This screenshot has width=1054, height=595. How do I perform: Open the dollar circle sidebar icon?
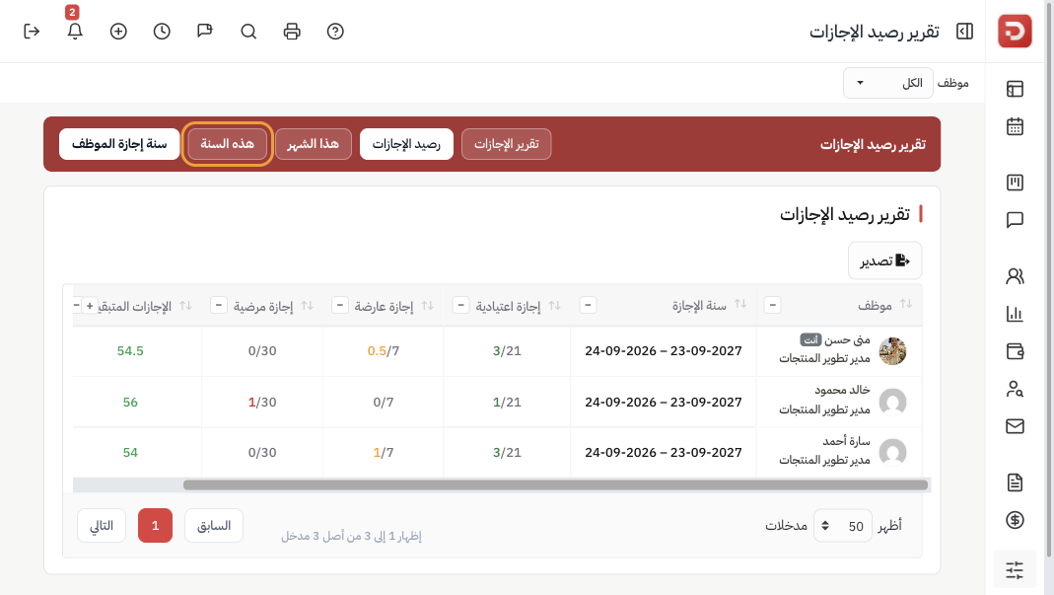(1015, 520)
